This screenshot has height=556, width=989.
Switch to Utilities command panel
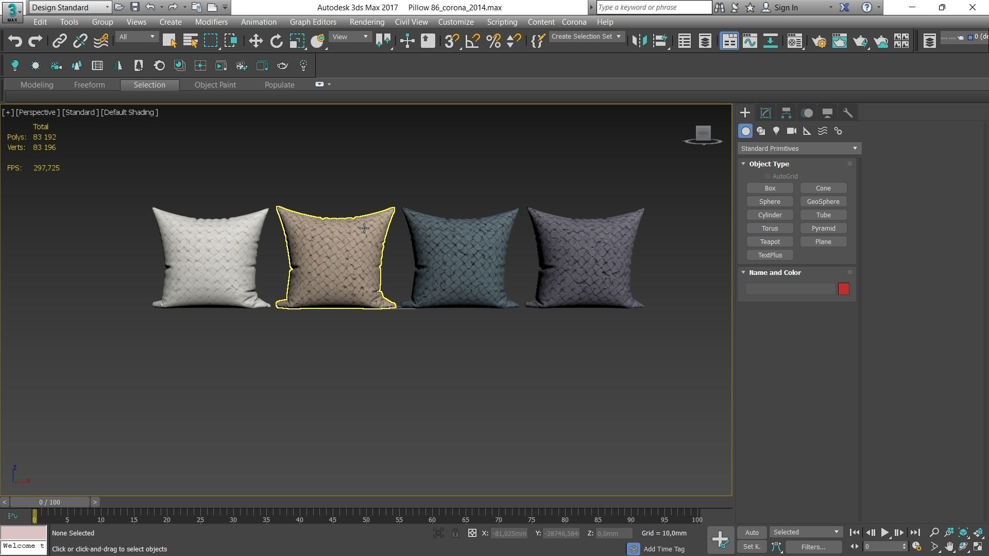pos(848,113)
